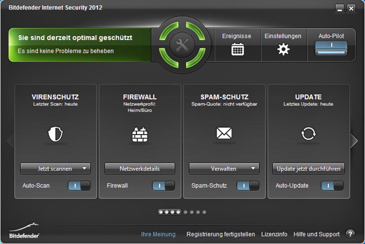Screen dimensions: 365x244
Task: Expand the Jetzt scannen dropdown arrow
Action: click(84, 168)
